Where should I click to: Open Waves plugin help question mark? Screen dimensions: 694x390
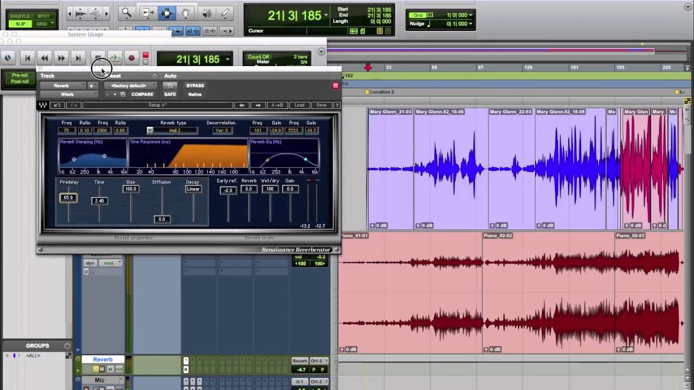337,105
